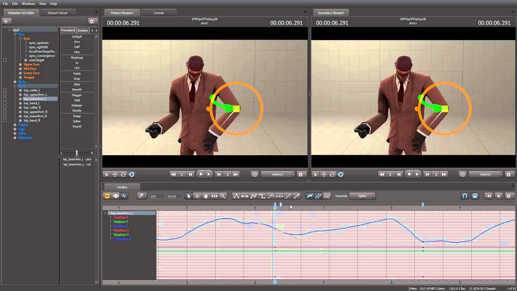The width and height of the screenshot is (517, 291).
Task: Toggle checkbox beside bip_upperArm_R
Action: point(5,112)
